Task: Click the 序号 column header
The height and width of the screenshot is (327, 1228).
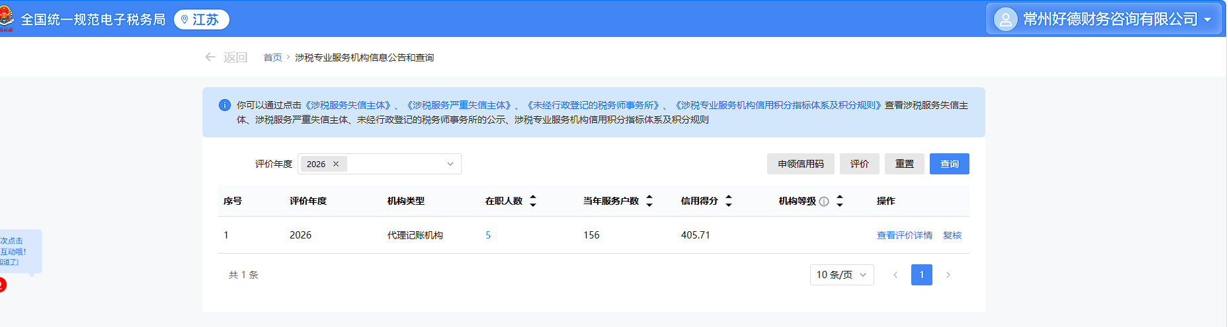Action: [x=233, y=201]
